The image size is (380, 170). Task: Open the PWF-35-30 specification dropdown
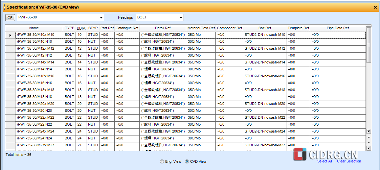pyautogui.click(x=101, y=18)
